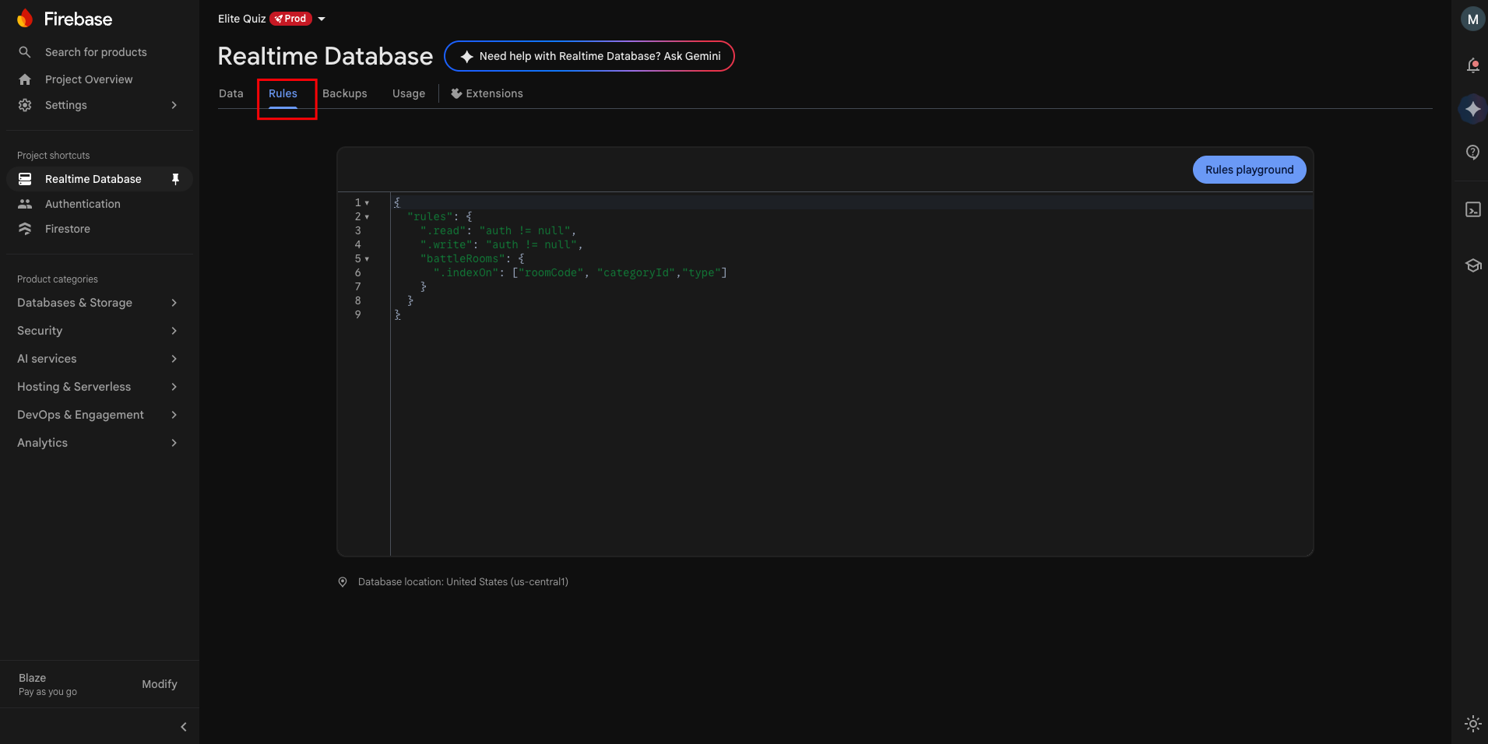Click the Realtime Database sidebar icon
The width and height of the screenshot is (1488, 744).
click(25, 179)
